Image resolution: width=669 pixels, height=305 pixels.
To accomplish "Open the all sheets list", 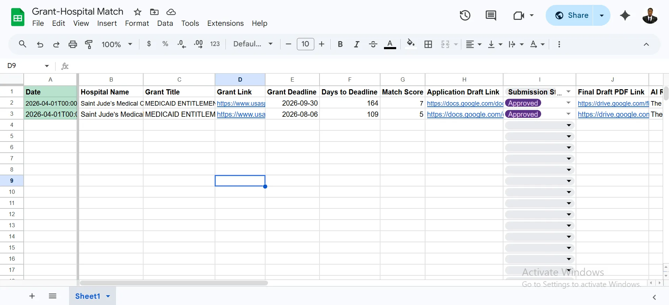I will point(53,296).
